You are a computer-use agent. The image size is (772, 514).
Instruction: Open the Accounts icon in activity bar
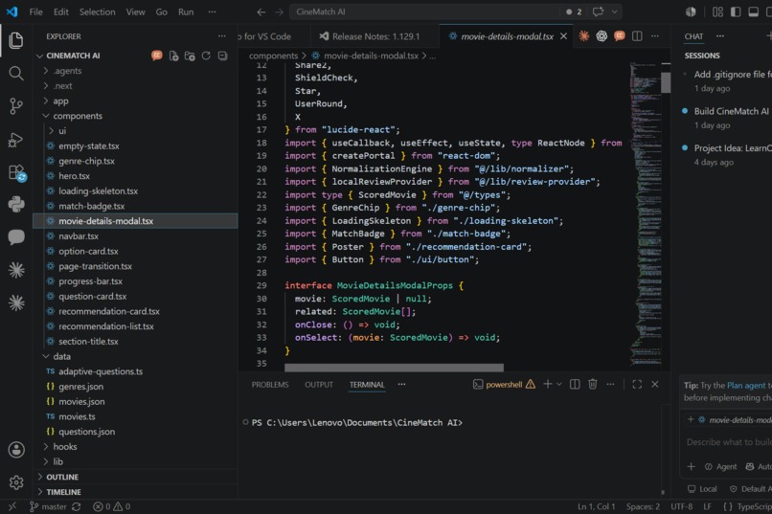(x=15, y=450)
